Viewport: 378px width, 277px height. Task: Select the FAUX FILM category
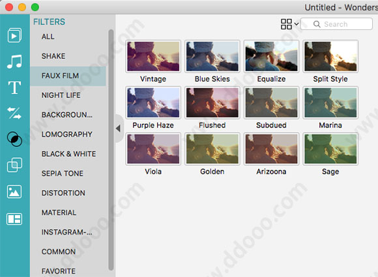(68, 76)
